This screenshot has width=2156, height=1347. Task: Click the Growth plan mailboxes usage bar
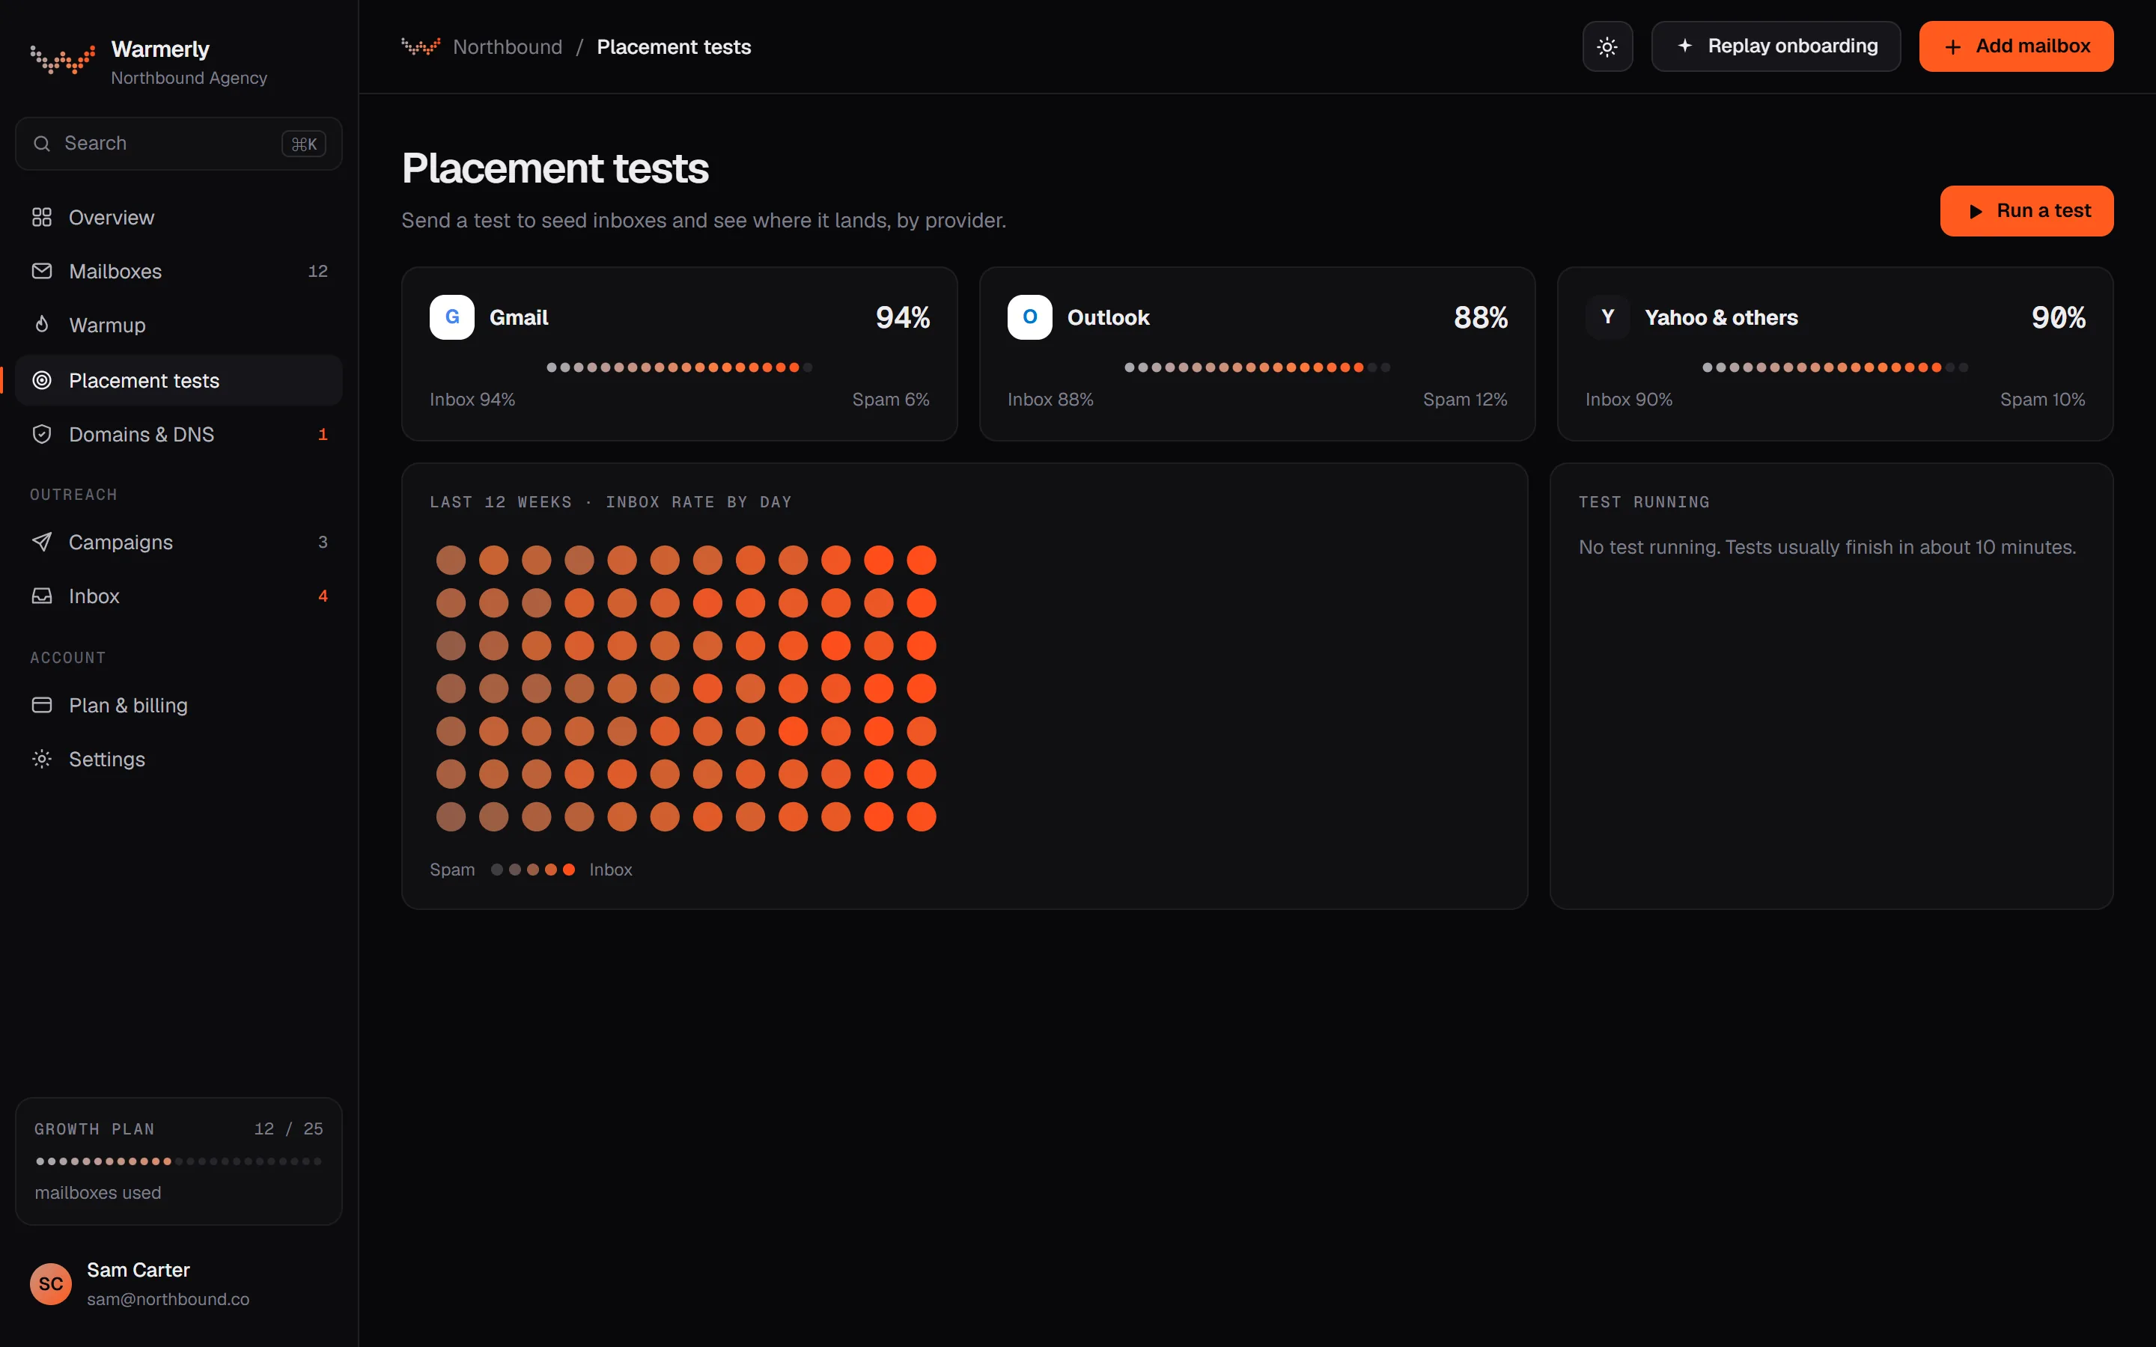(179, 1161)
